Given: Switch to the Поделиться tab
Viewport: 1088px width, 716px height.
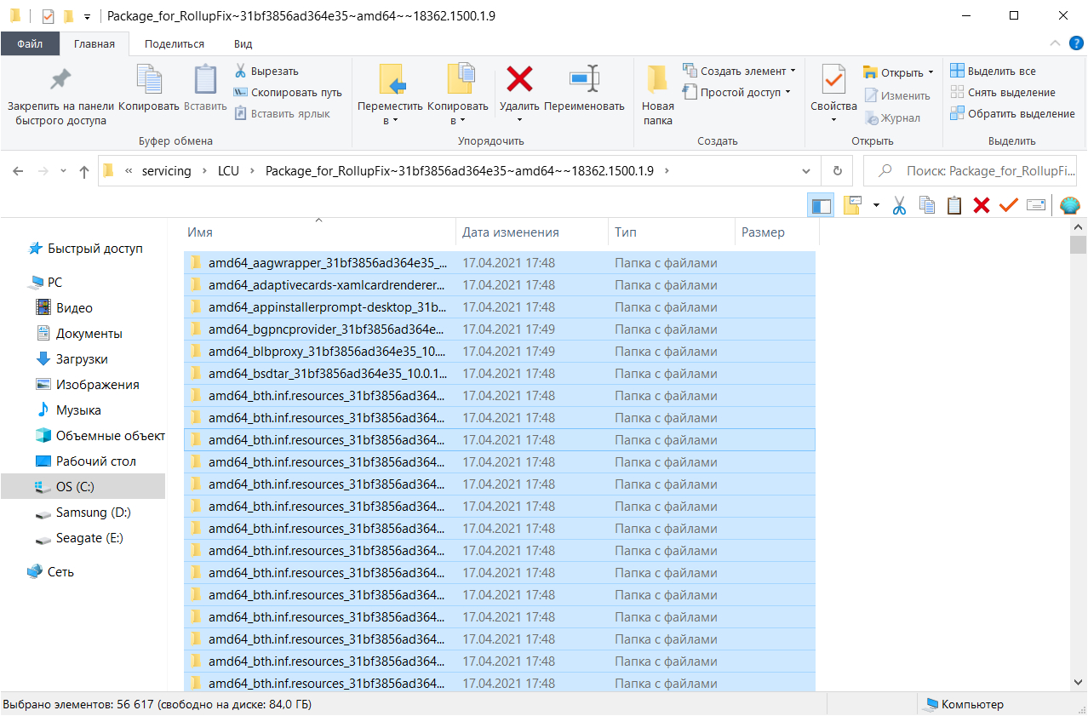Looking at the screenshot, I should coord(175,43).
